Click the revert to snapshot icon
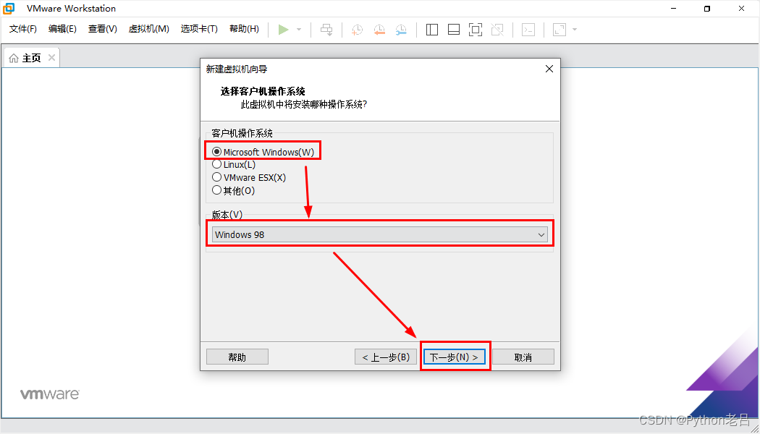760x434 pixels. [379, 30]
